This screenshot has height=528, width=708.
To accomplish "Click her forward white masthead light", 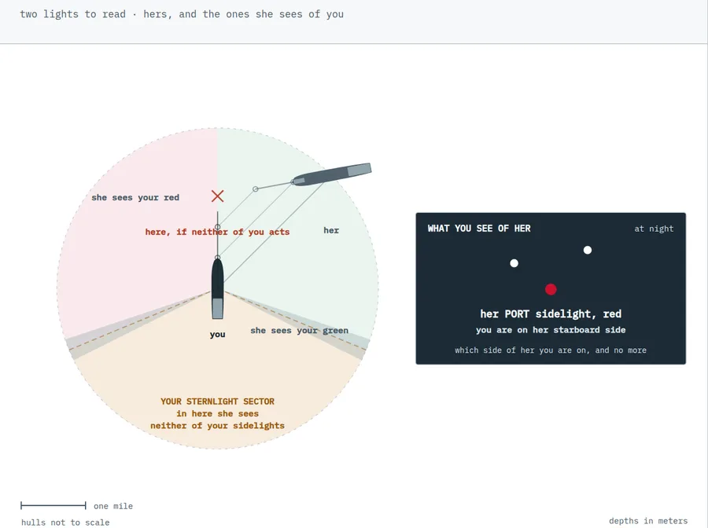I will tap(514, 263).
